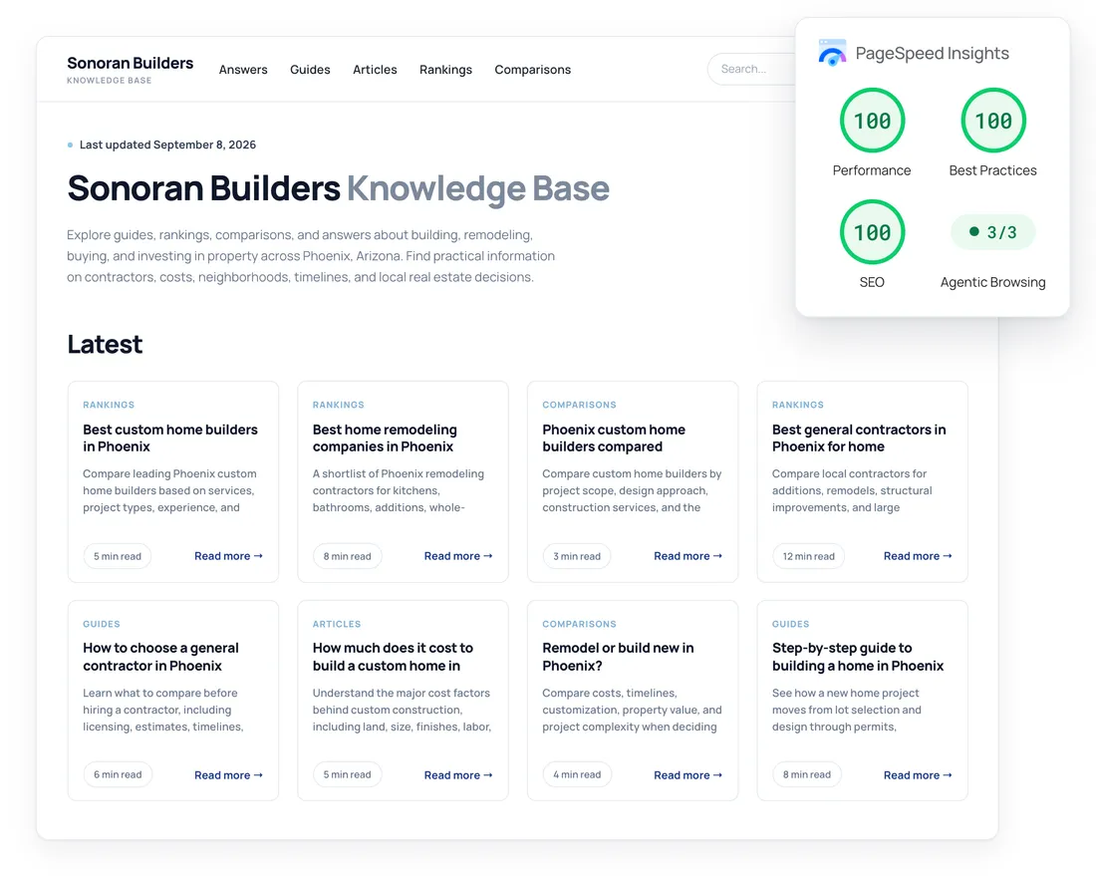Open title 'Best general contractors in Phoenix for home'
The width and height of the screenshot is (1096, 876).
[859, 438]
